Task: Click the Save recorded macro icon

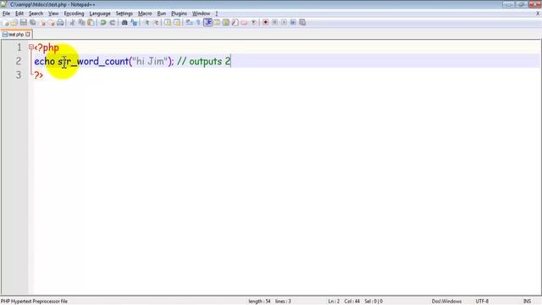Action: pos(302,23)
